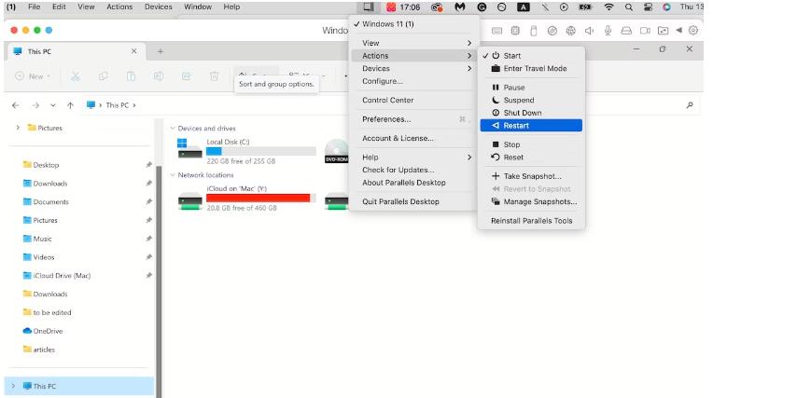Choose Restart in the Actions submenu
Screen dimensions: 797x398
531,126
